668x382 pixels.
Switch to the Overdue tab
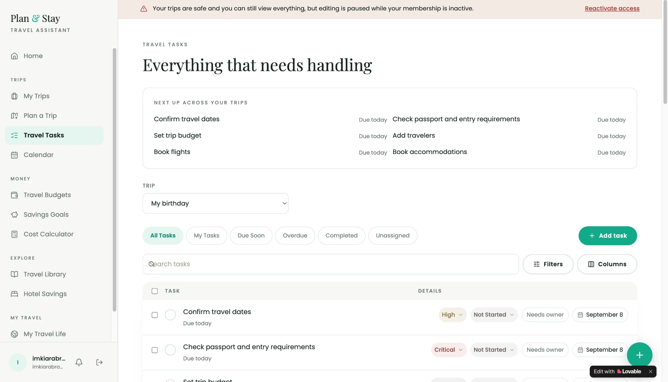pyautogui.click(x=295, y=236)
